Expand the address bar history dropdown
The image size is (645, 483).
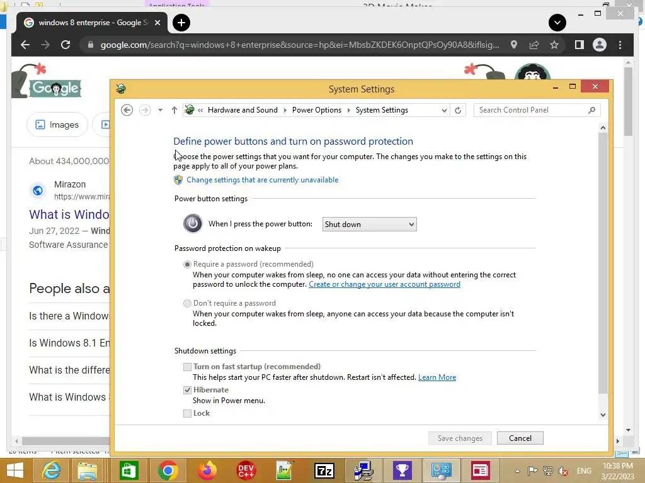(444, 110)
